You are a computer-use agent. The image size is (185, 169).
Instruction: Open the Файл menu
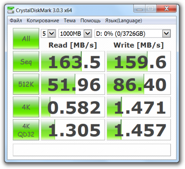[16, 20]
